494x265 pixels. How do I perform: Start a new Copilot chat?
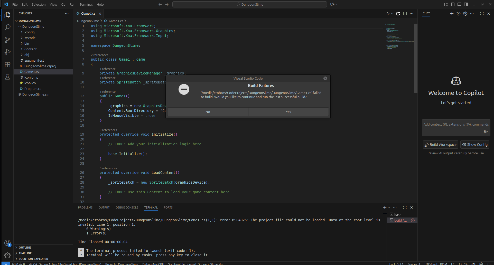(x=451, y=14)
